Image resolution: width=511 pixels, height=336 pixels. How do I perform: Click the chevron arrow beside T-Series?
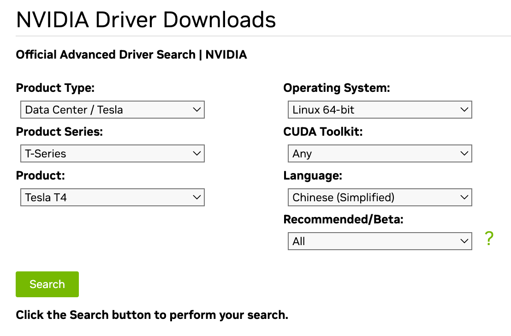coord(197,154)
